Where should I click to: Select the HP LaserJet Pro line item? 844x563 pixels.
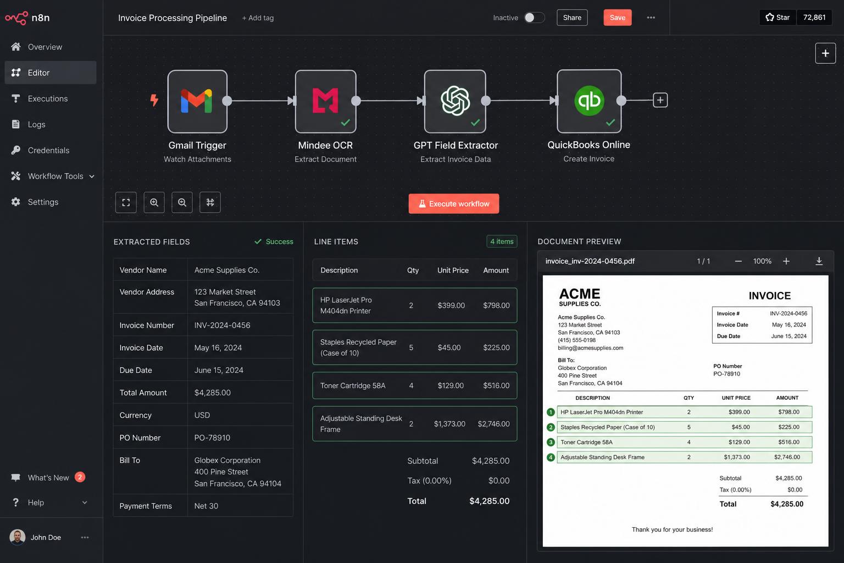pos(415,305)
